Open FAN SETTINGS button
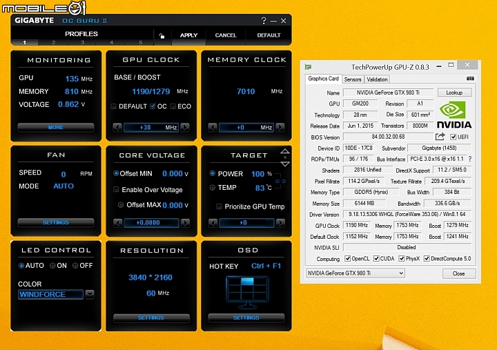 [56, 222]
